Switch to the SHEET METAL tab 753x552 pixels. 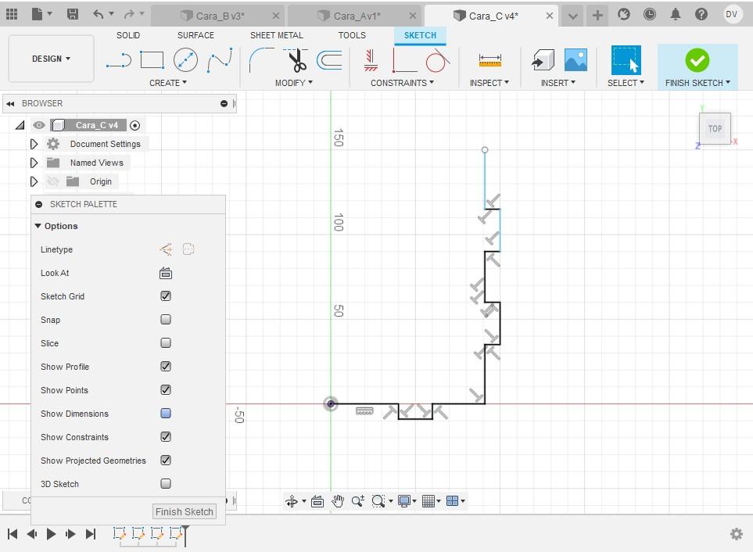(277, 35)
